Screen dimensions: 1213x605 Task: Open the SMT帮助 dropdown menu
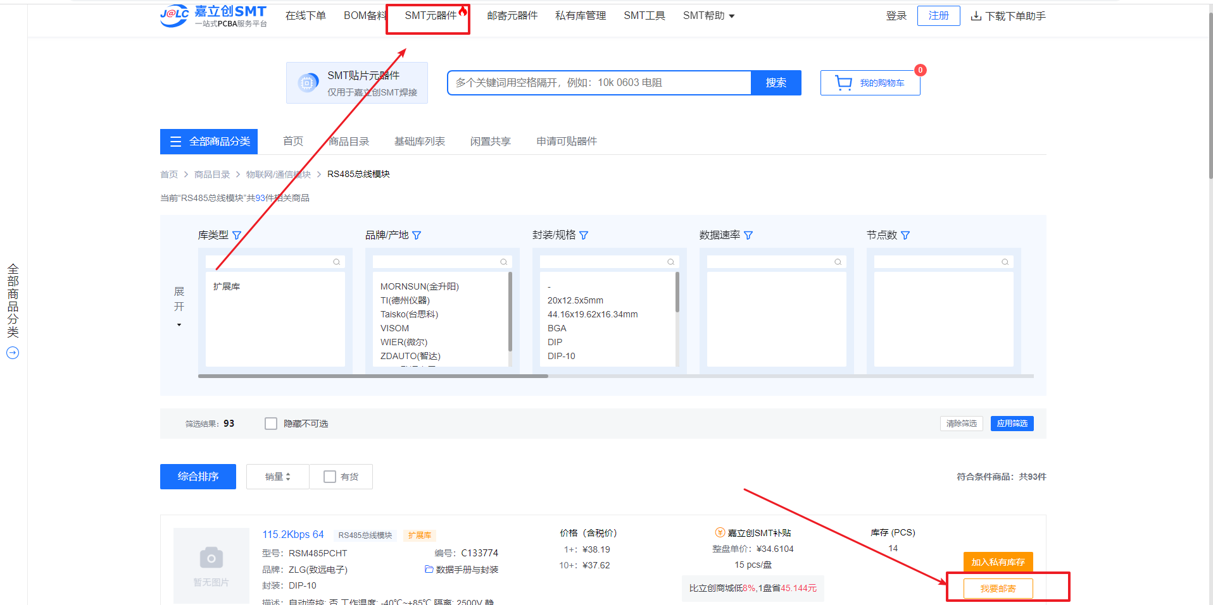(708, 16)
